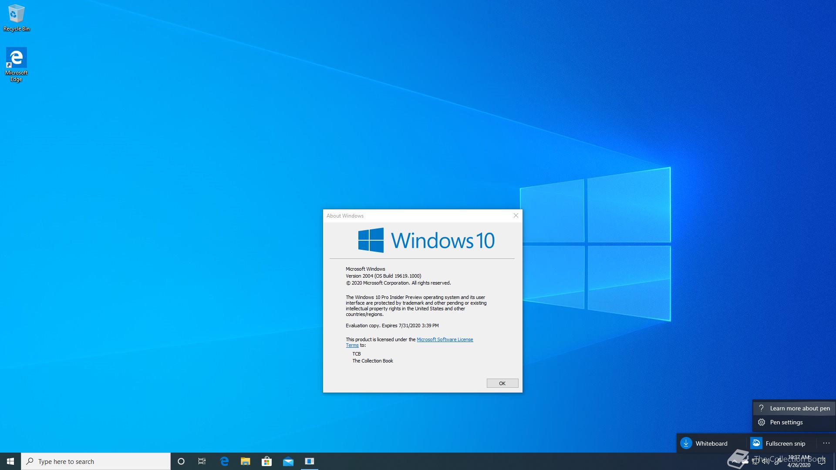Open the volume speaker tray icon

(766, 461)
